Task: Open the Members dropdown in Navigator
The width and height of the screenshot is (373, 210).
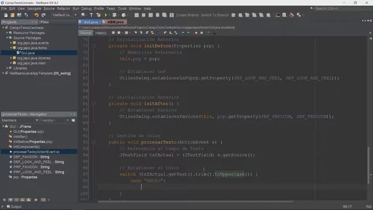Action: coord(20,121)
